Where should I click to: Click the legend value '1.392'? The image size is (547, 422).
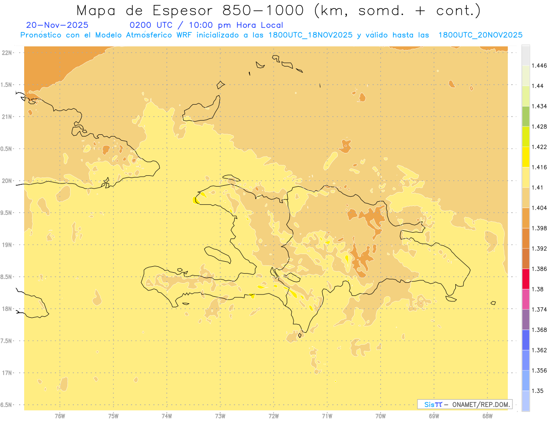pos(539,249)
